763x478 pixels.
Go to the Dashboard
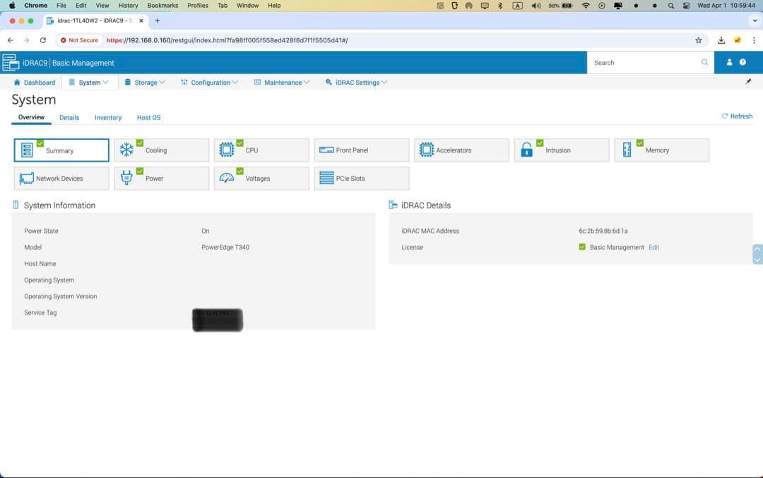tap(34, 83)
